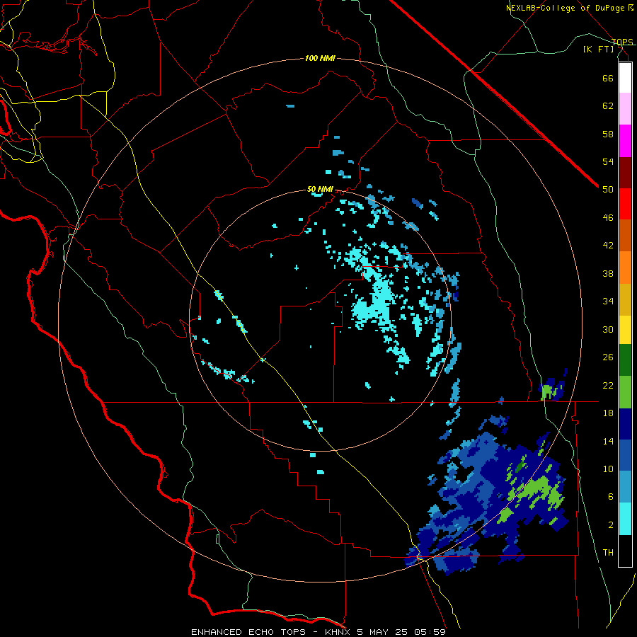637x637 pixels.
Task: Select legend value '62'
Action: point(608,106)
